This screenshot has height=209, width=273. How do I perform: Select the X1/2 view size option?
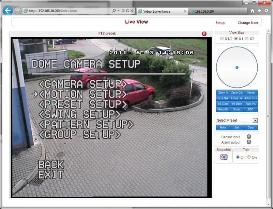coord(222,39)
